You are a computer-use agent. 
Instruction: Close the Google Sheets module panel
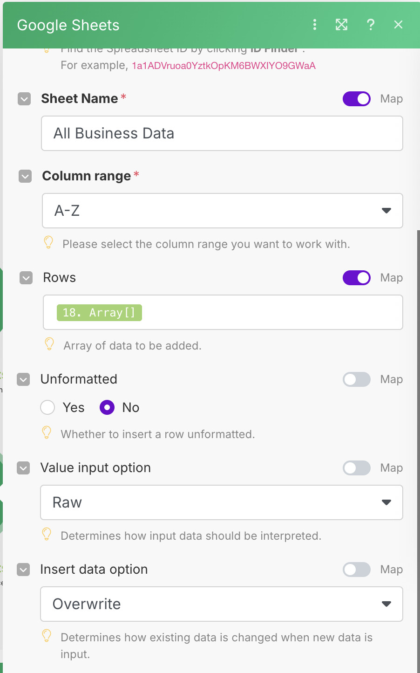pyautogui.click(x=398, y=25)
